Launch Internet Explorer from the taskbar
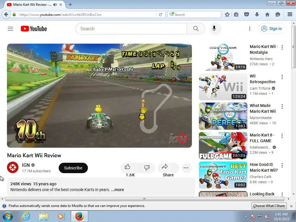 (26, 216)
